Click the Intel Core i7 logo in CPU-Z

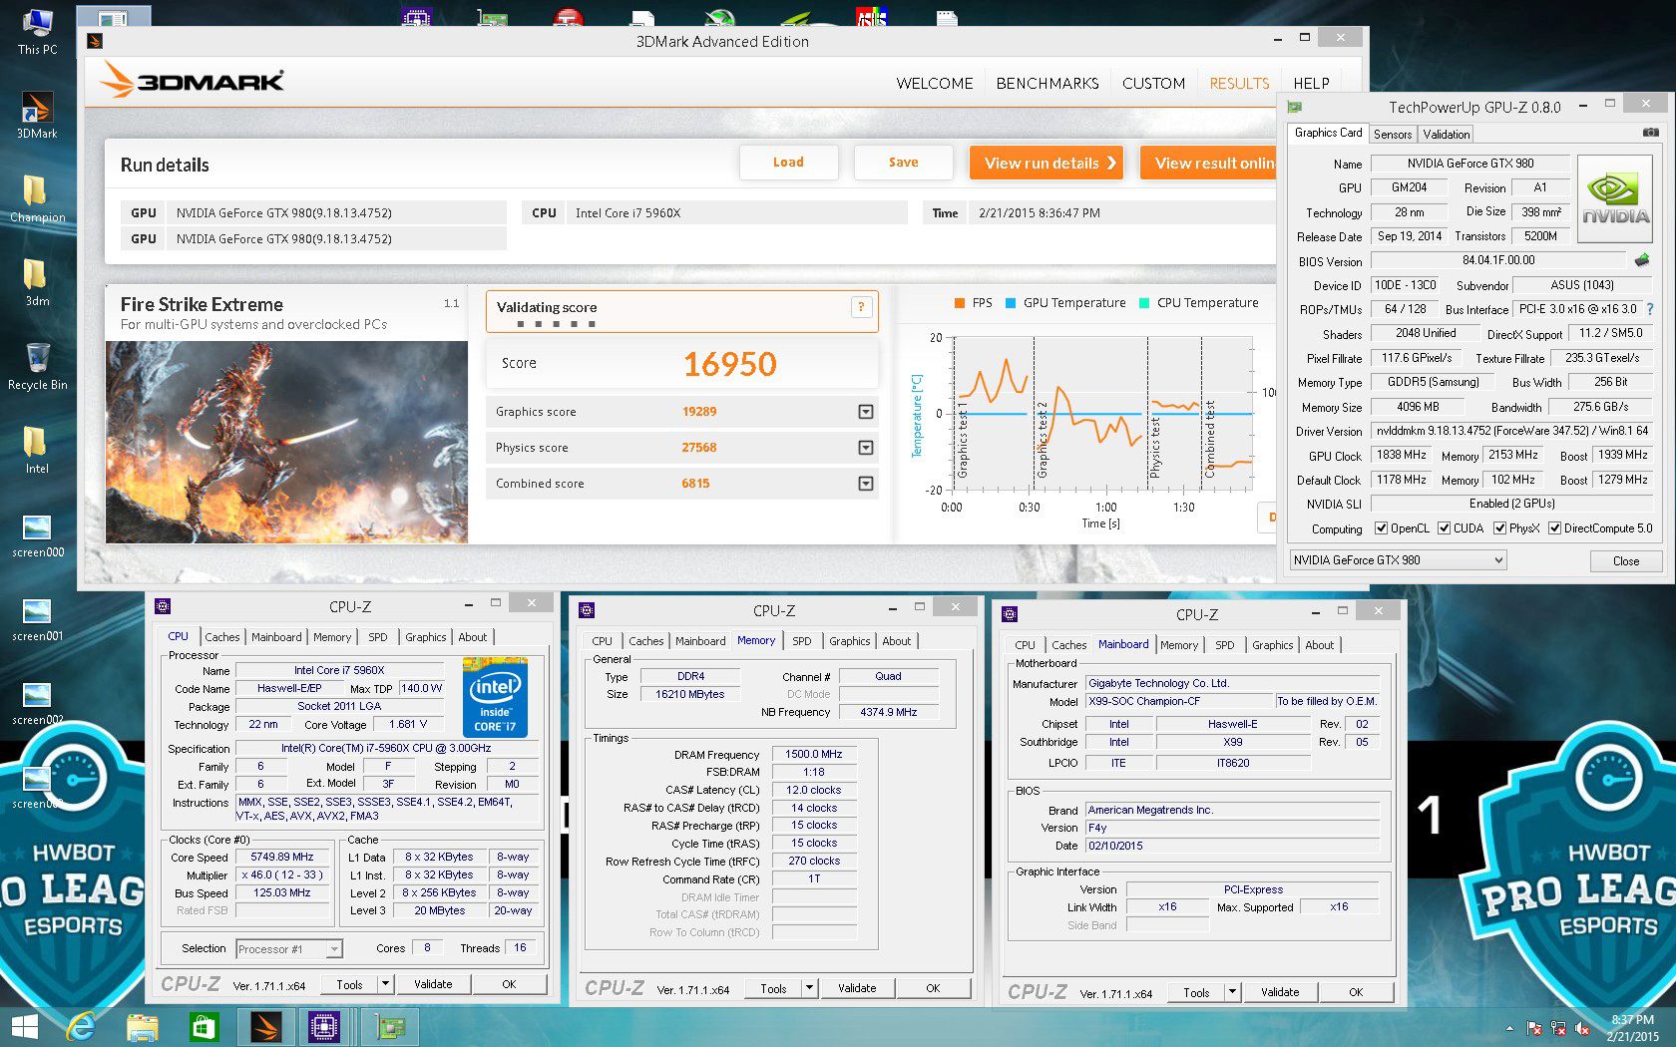point(495,698)
